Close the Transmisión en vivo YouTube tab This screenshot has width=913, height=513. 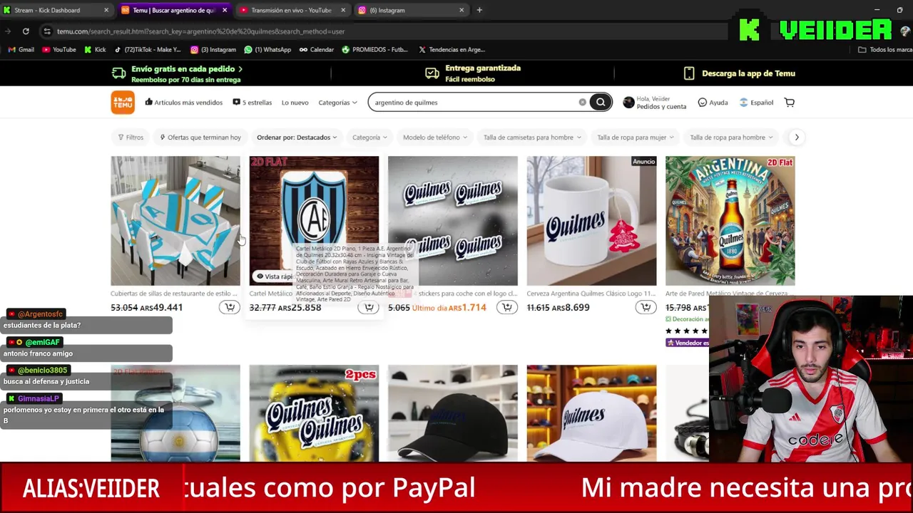[343, 10]
